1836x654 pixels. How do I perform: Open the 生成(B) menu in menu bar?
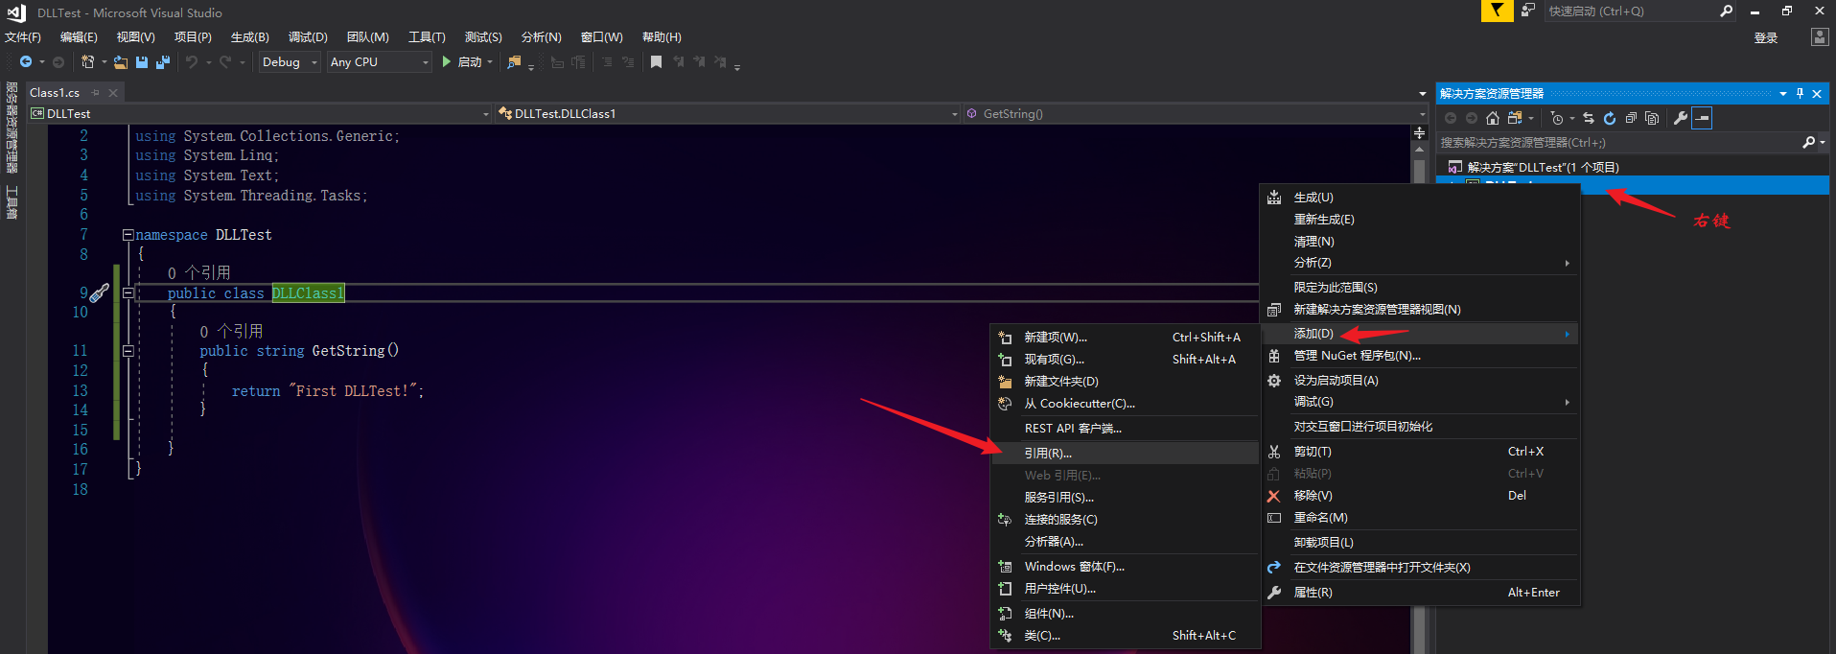(250, 37)
